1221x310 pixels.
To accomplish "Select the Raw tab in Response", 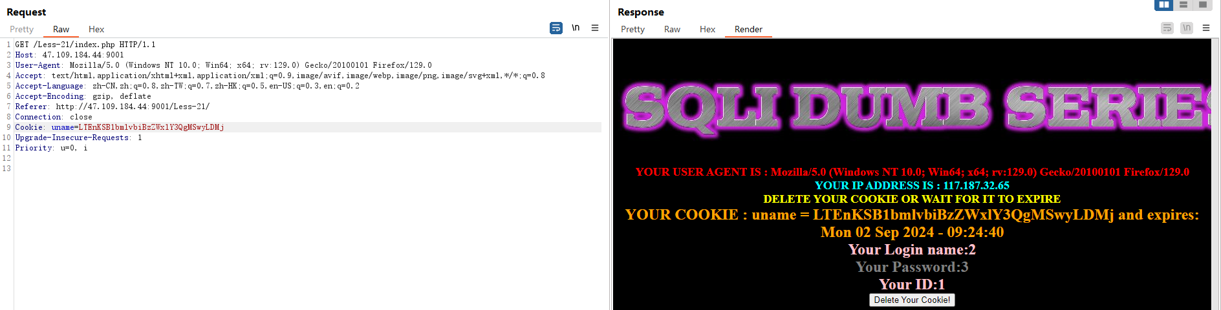I will pos(672,29).
